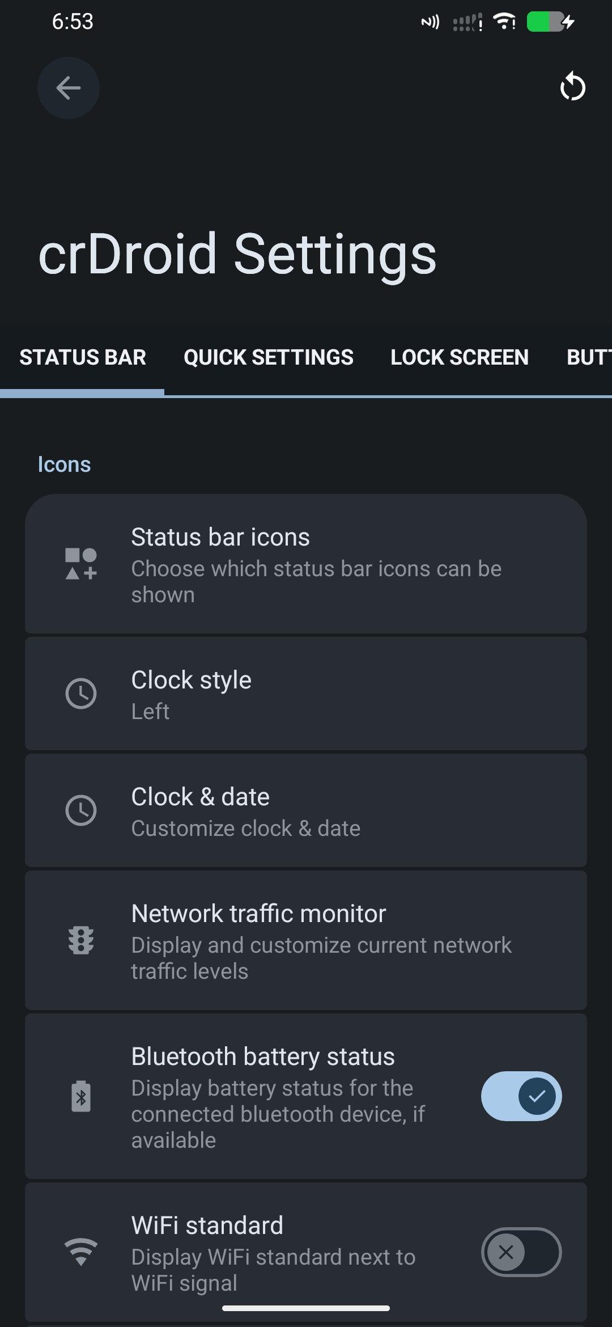Open the partially visible Buttons tab
Viewport: 612px width, 1327px height.
click(588, 357)
